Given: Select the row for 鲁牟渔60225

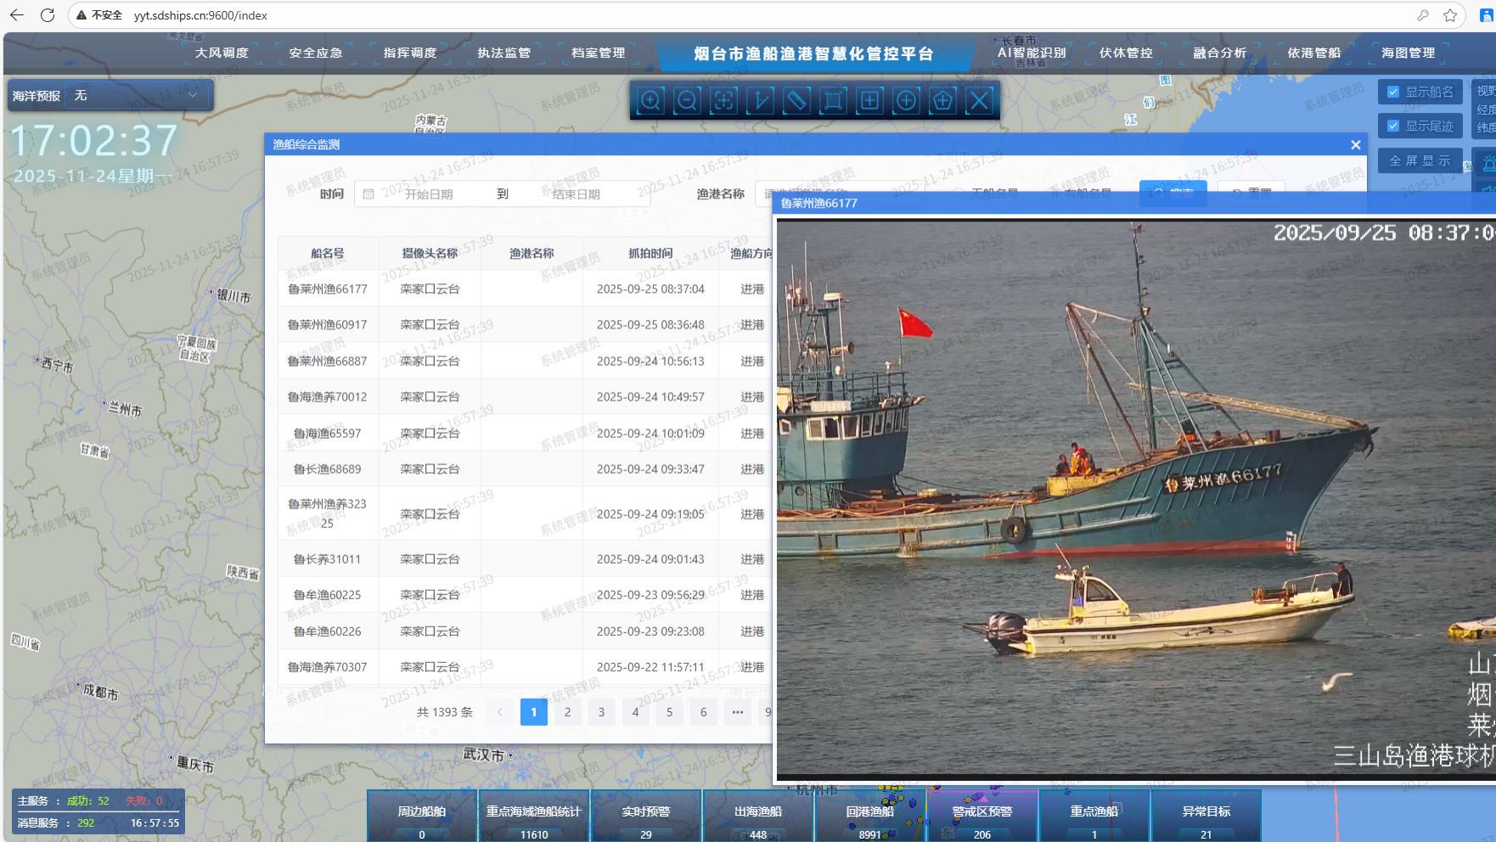Looking at the screenshot, I should [526, 594].
